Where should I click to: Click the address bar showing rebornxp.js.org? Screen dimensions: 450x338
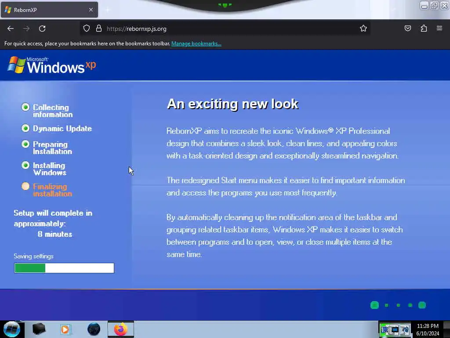click(225, 29)
